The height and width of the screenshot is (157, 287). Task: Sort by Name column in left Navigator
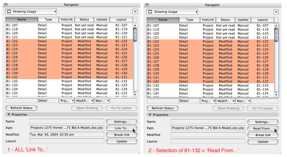click(x=22, y=19)
